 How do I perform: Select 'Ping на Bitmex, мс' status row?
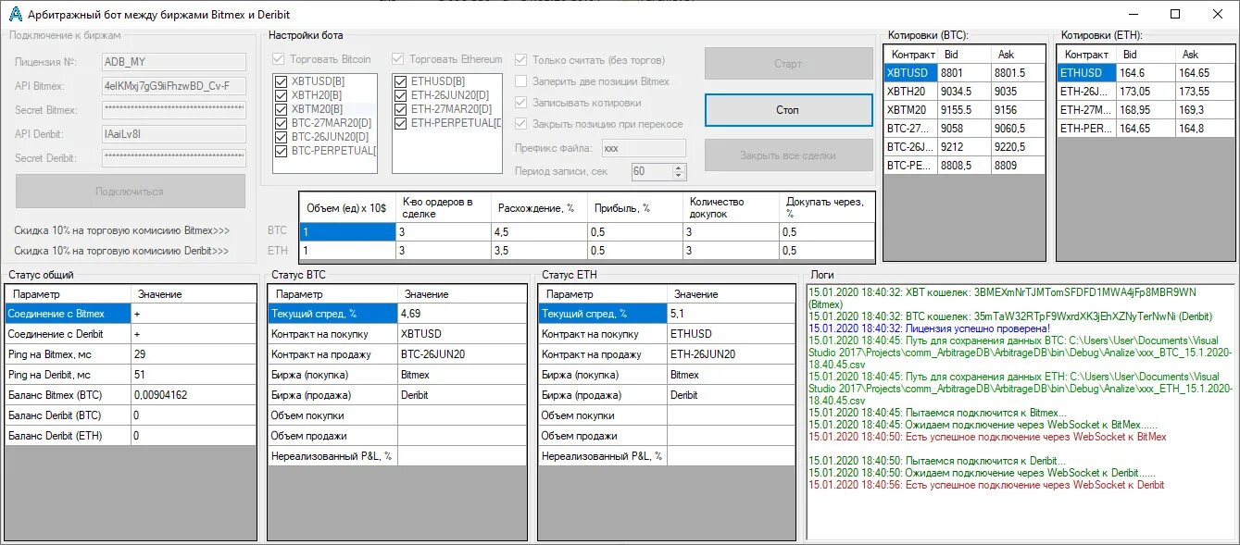pos(131,354)
